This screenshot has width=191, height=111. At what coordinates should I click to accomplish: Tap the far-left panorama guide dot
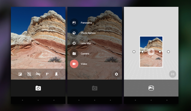[x=134, y=52]
